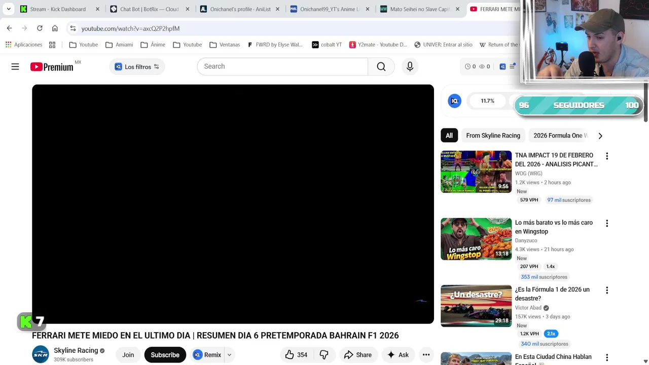Select 2026 Formula One chip
This screenshot has width=649, height=365.
(560, 135)
